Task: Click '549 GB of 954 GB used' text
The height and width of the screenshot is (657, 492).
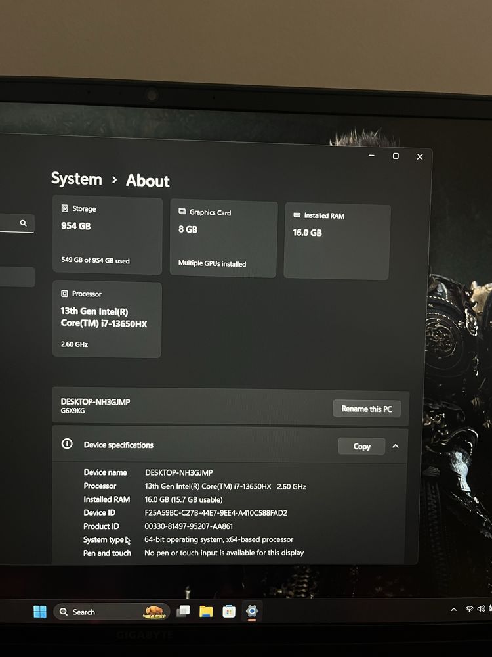Action: [95, 260]
